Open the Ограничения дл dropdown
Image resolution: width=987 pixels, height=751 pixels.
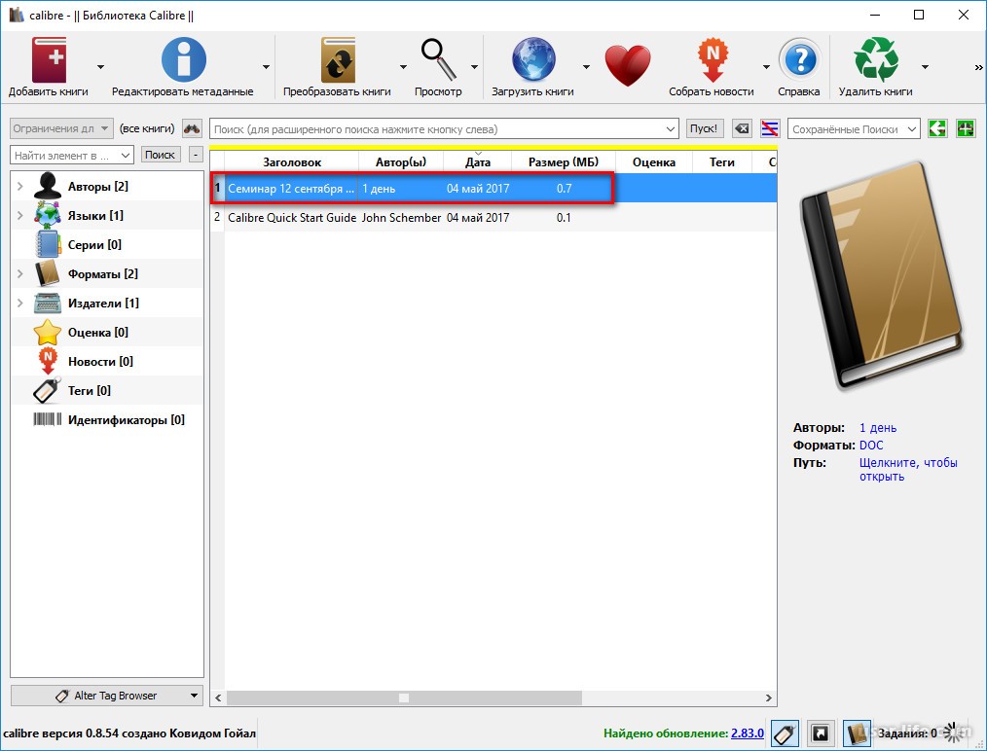coord(61,128)
